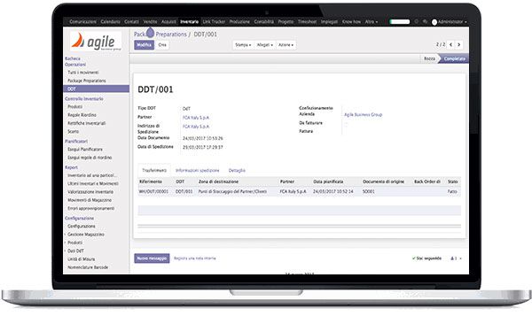Click the WH/OUT/00001 reference cell
Screen dimensions: 532x324
[x=153, y=191]
